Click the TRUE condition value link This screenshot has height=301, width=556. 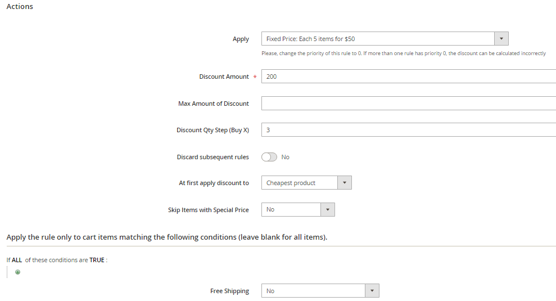click(97, 260)
